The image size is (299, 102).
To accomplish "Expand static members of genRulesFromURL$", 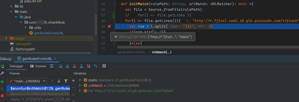I will (80, 80).
